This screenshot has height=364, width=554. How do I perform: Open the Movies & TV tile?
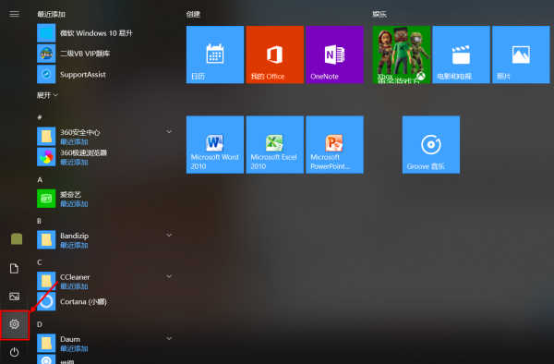click(x=461, y=55)
